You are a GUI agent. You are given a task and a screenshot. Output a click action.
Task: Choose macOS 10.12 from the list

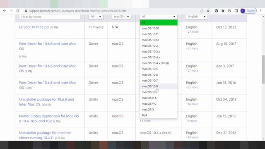pyautogui.click(x=159, y=40)
